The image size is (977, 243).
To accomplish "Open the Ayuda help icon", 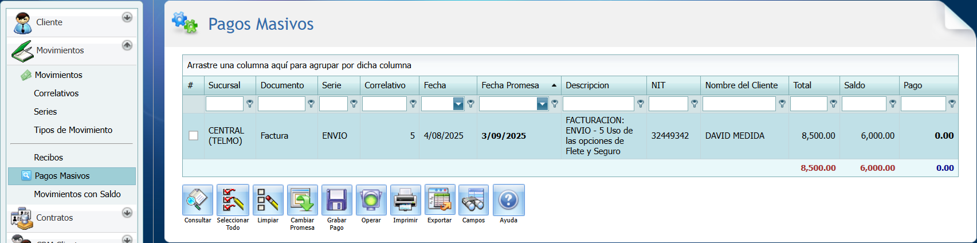I will (508, 200).
